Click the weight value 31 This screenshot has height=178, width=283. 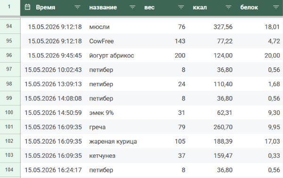[182, 113]
